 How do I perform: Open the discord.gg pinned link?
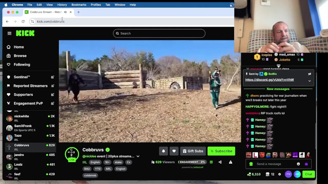tap(270, 80)
